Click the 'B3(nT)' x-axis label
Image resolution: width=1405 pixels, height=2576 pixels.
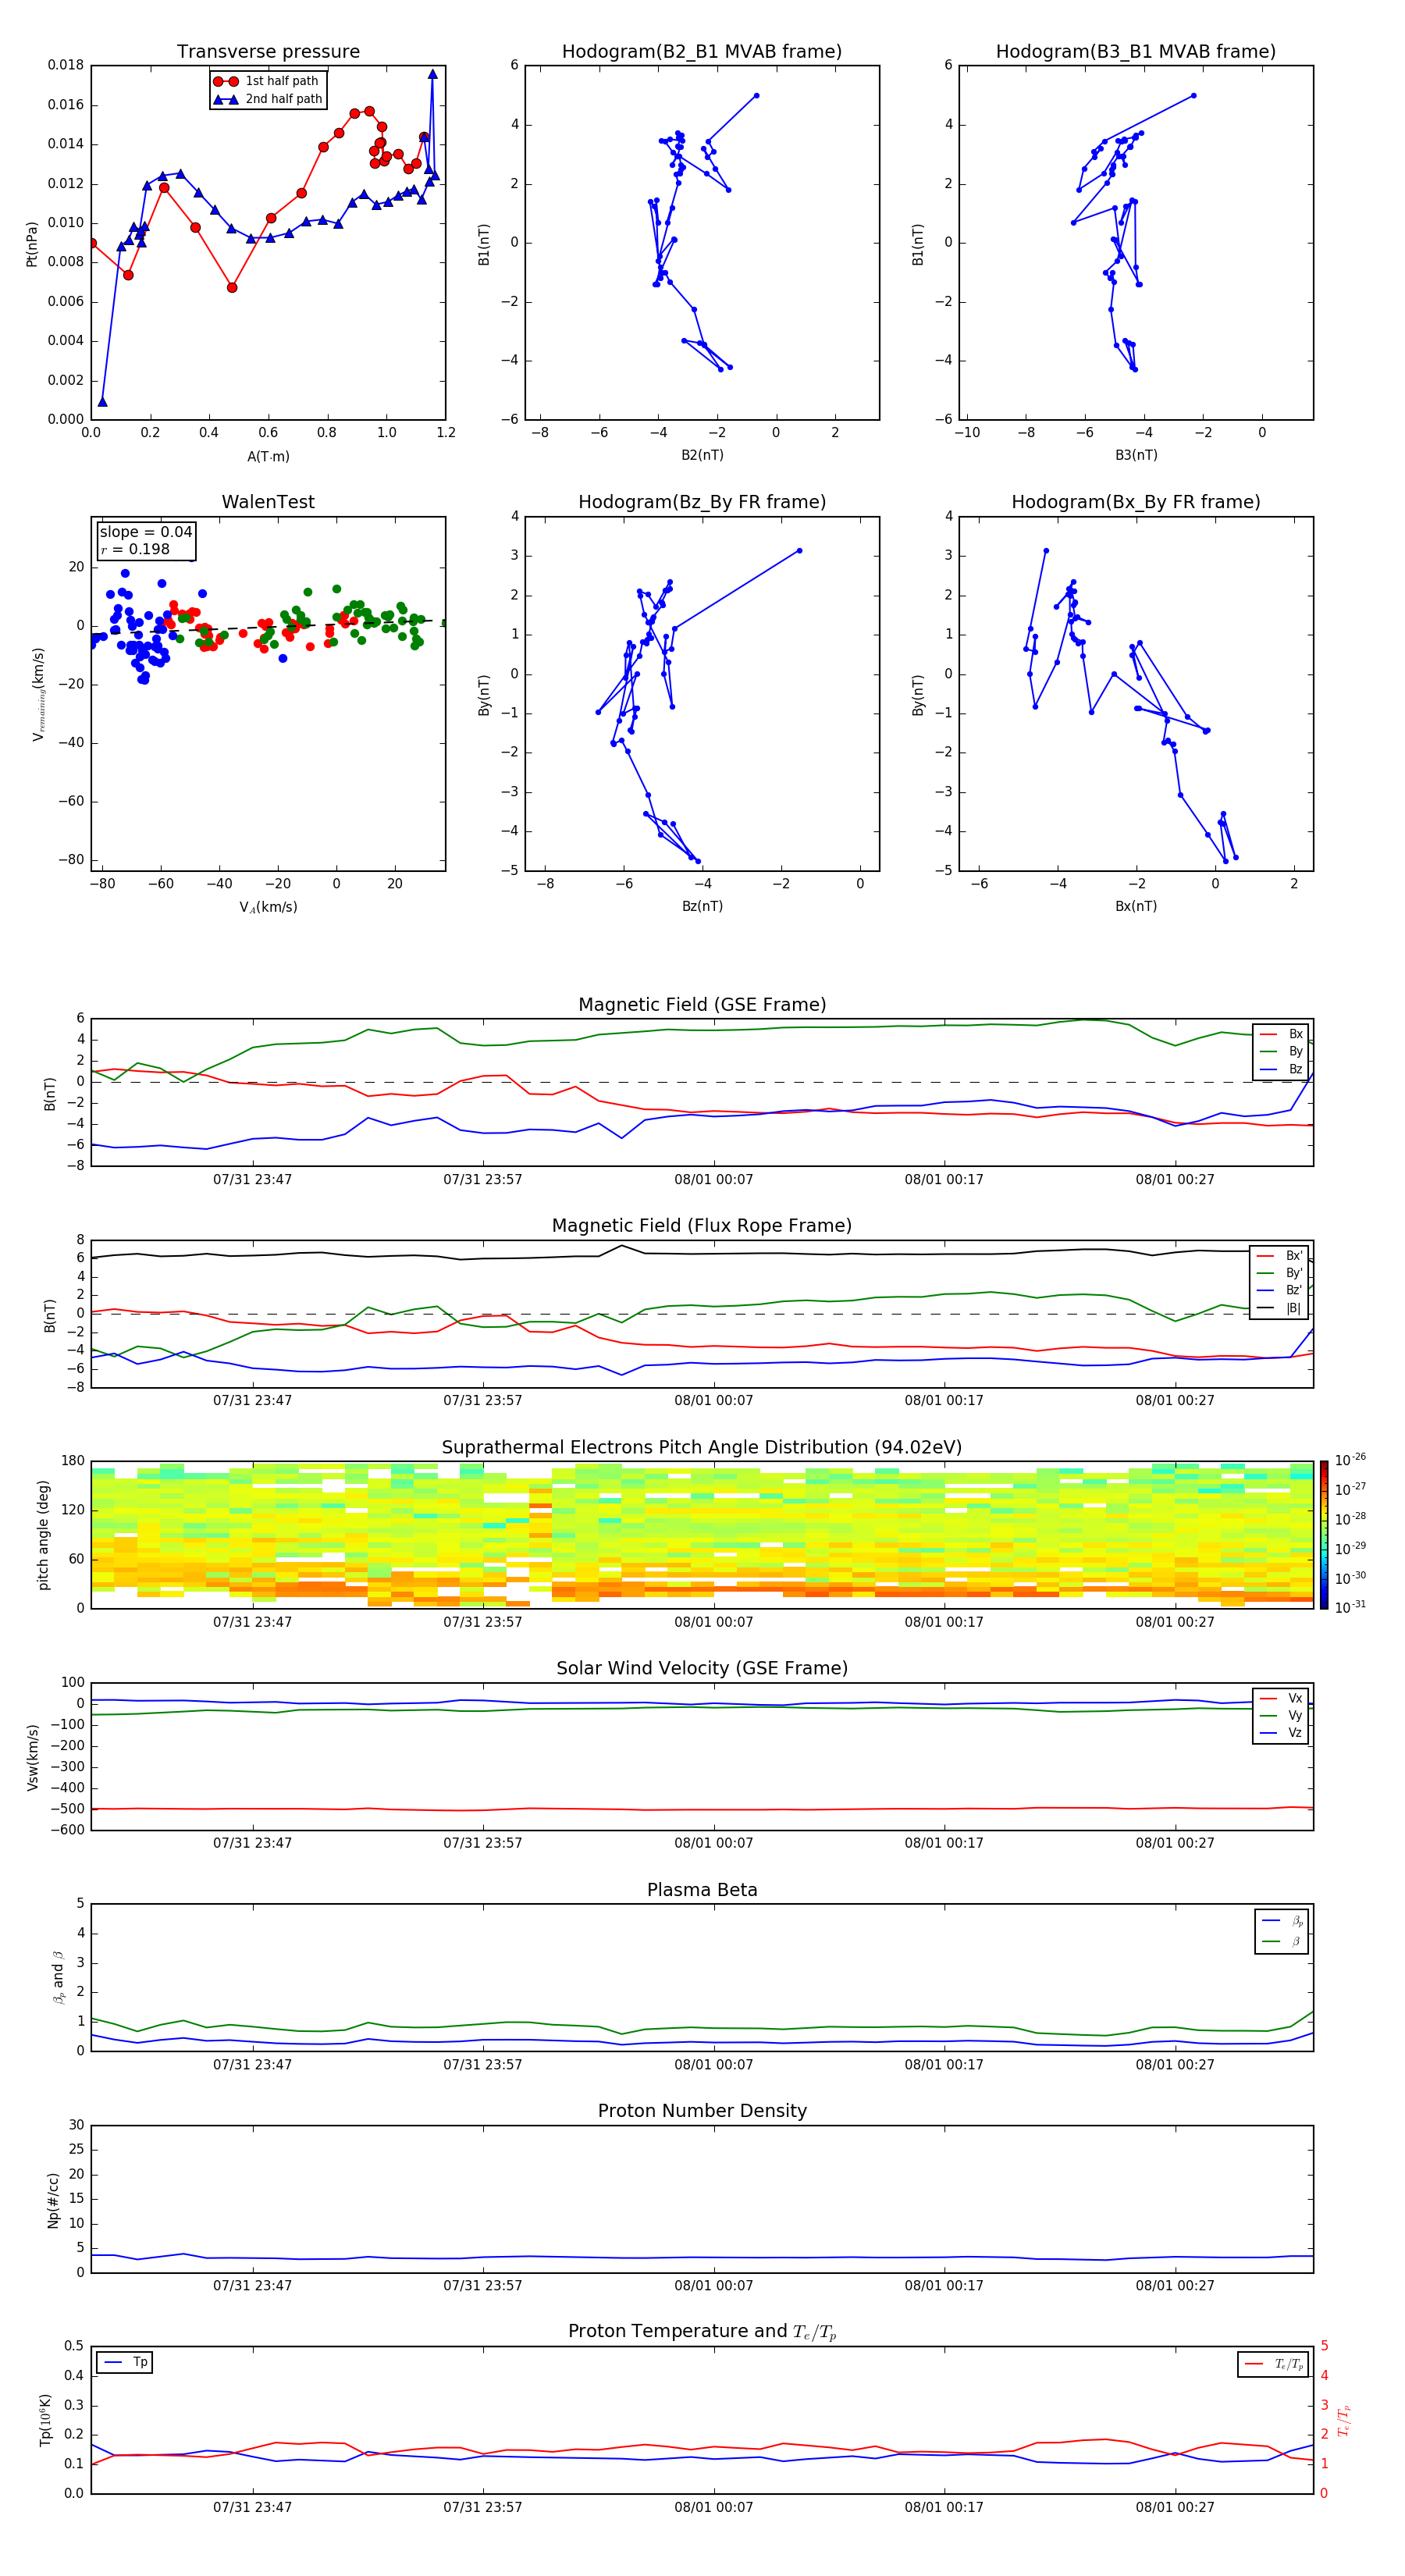[x=1136, y=455]
